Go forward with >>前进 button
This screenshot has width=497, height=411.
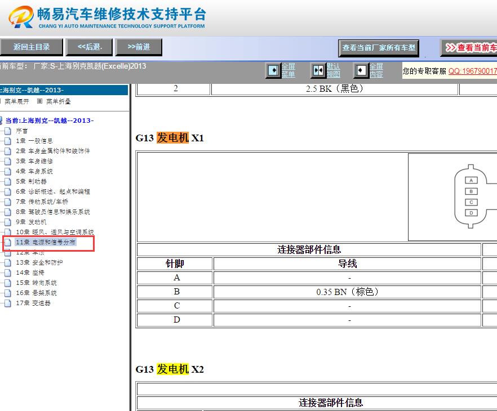(x=139, y=47)
